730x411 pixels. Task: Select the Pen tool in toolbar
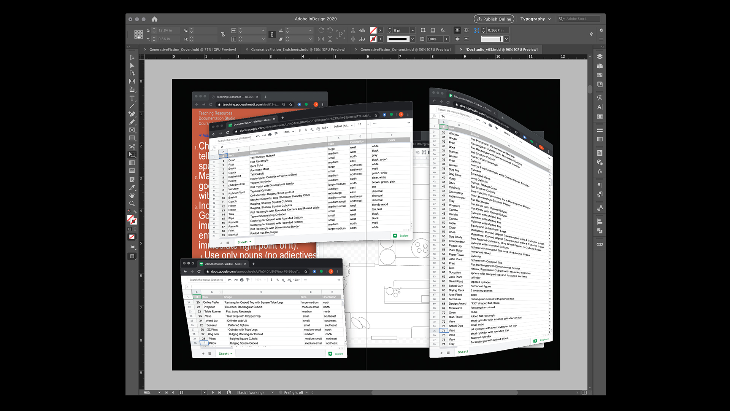click(132, 114)
